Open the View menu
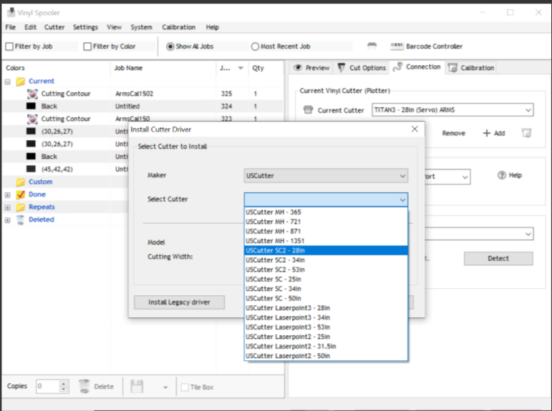This screenshot has width=552, height=411. (x=114, y=27)
